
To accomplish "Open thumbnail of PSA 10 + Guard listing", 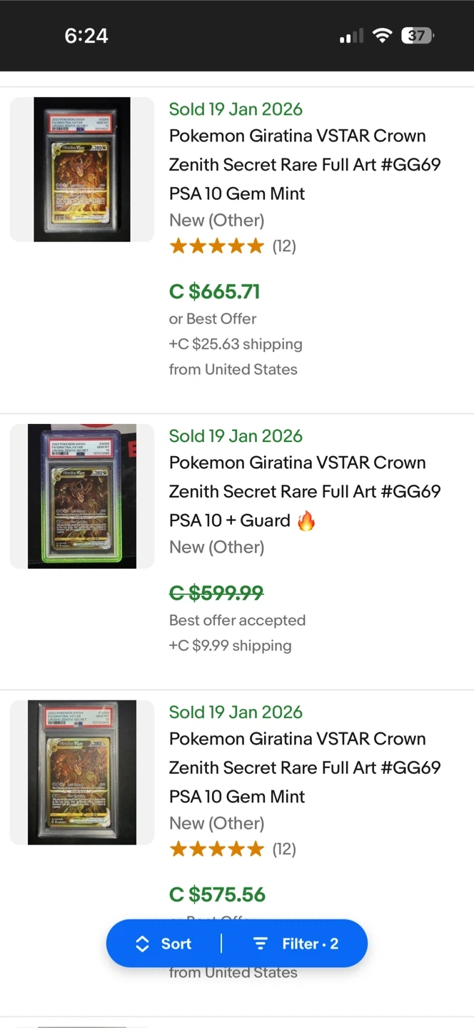I will [x=82, y=496].
